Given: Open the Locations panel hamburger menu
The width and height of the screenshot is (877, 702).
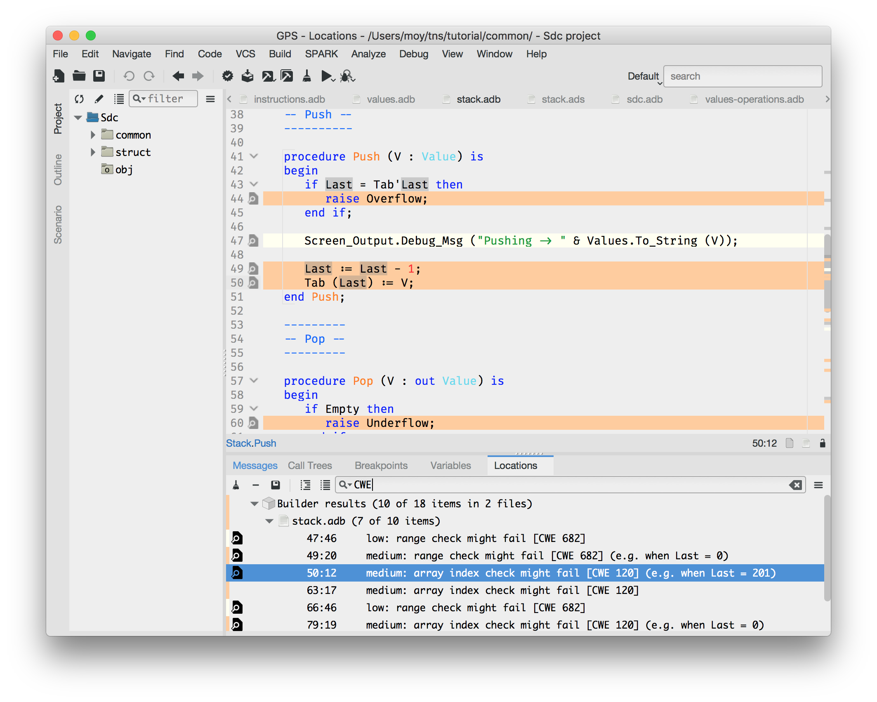Looking at the screenshot, I should pos(818,485).
